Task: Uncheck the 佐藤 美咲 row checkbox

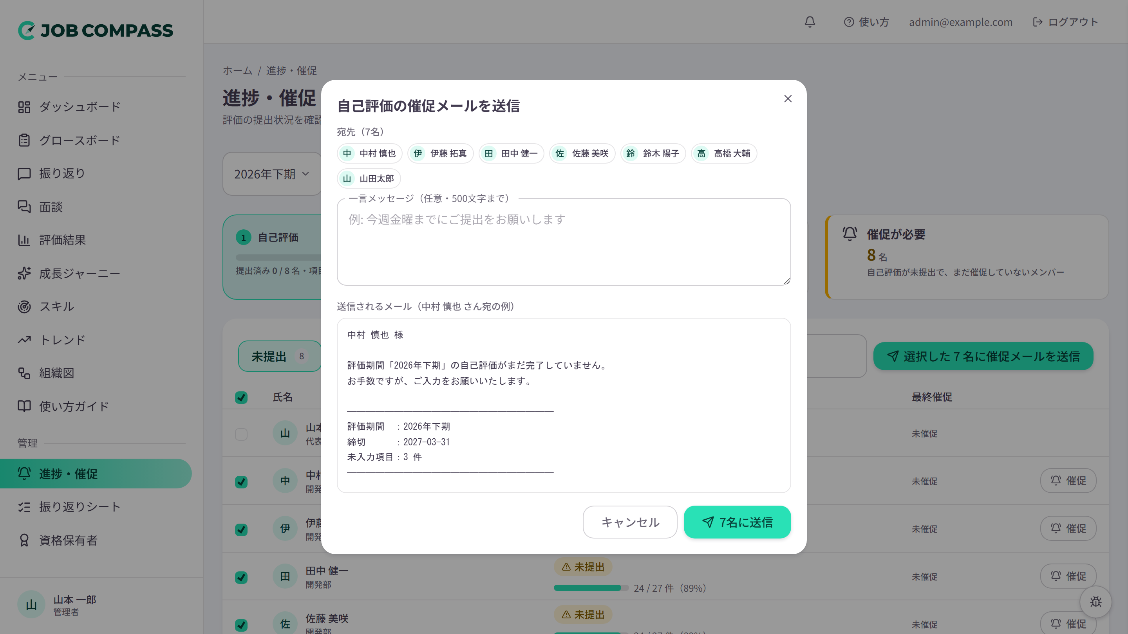Action: pyautogui.click(x=241, y=625)
